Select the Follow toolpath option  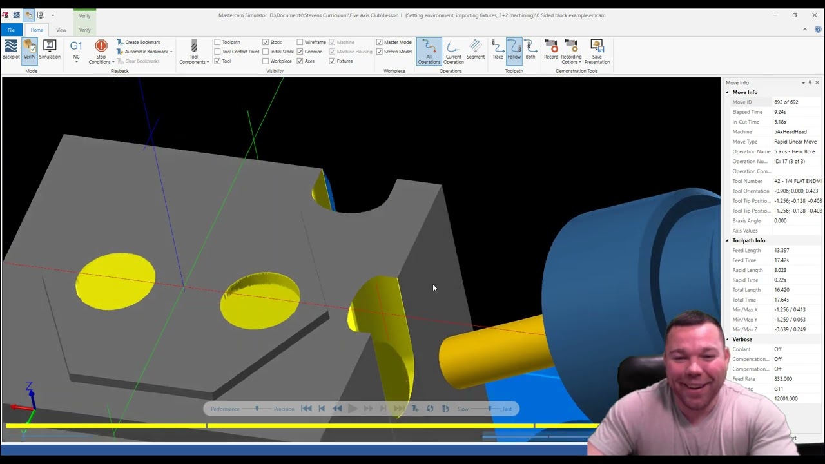(x=514, y=50)
